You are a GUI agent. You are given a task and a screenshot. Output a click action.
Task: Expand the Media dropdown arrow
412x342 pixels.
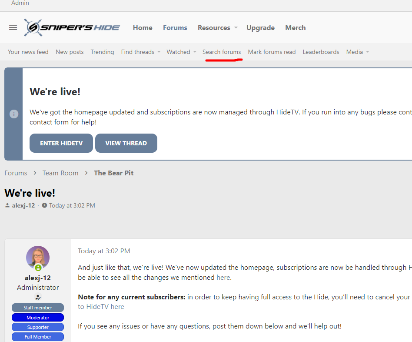[x=368, y=52]
